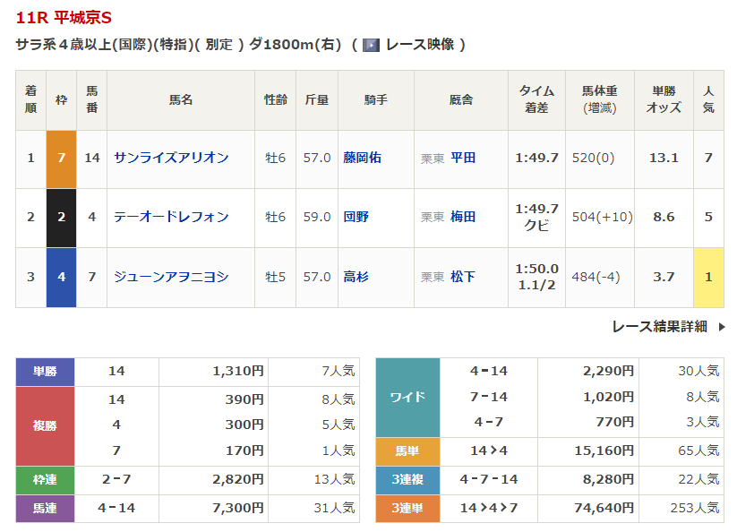Open trainer 平田 stable link
The height and width of the screenshot is (532, 737).
[x=463, y=158]
